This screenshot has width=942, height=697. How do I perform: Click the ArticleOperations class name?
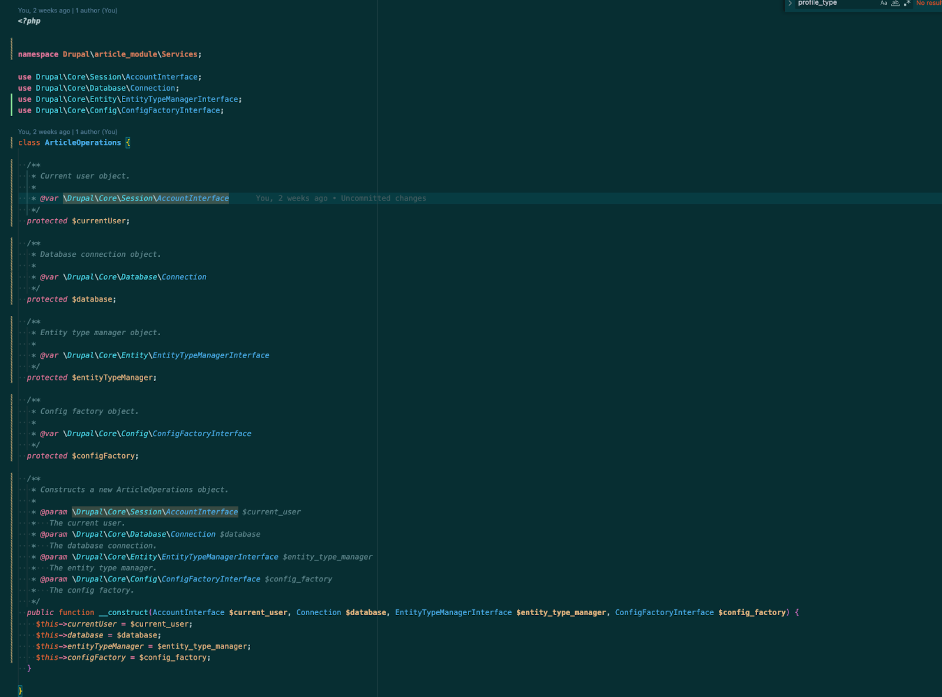[82, 143]
